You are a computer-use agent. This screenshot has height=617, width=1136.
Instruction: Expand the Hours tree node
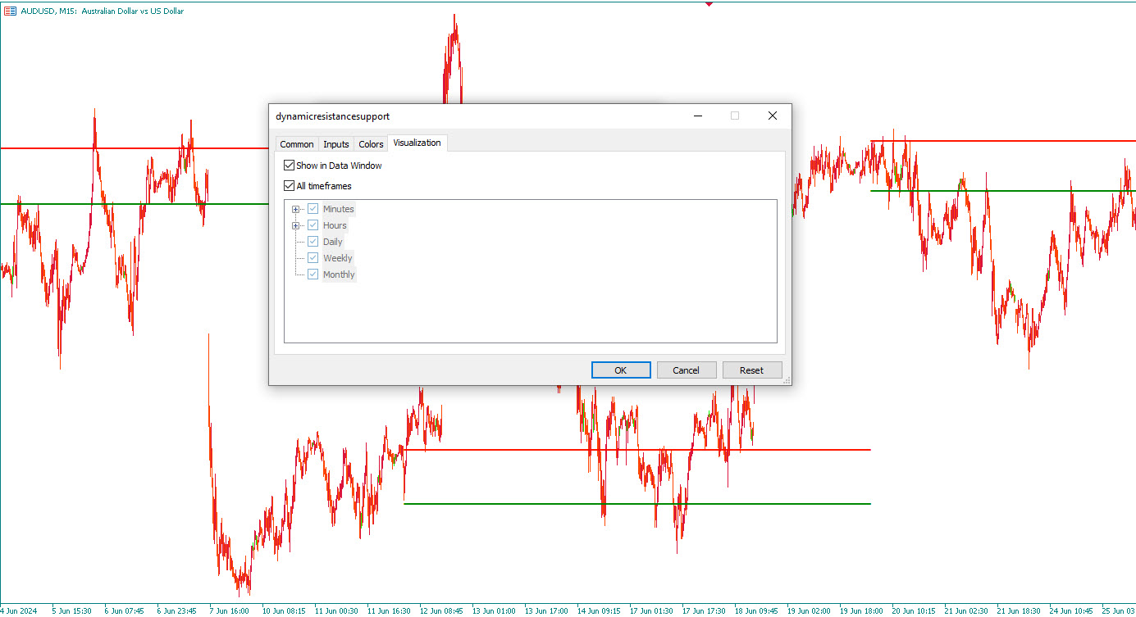tap(295, 225)
